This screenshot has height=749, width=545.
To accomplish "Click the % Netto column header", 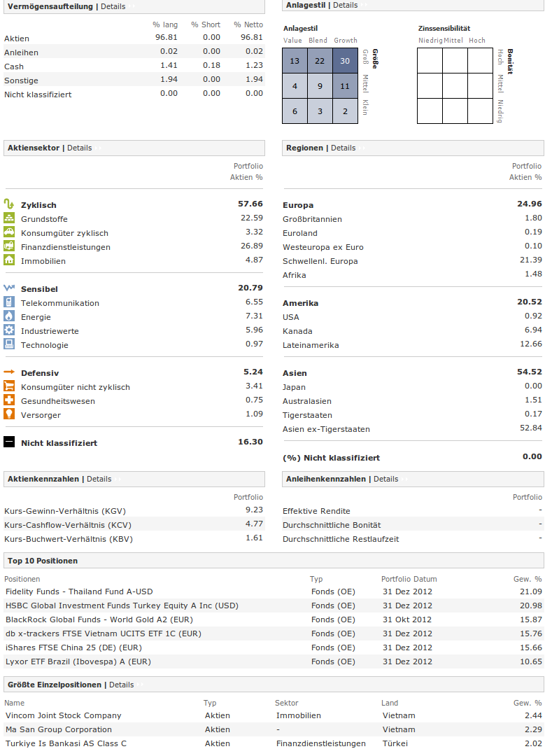I will coord(248,24).
